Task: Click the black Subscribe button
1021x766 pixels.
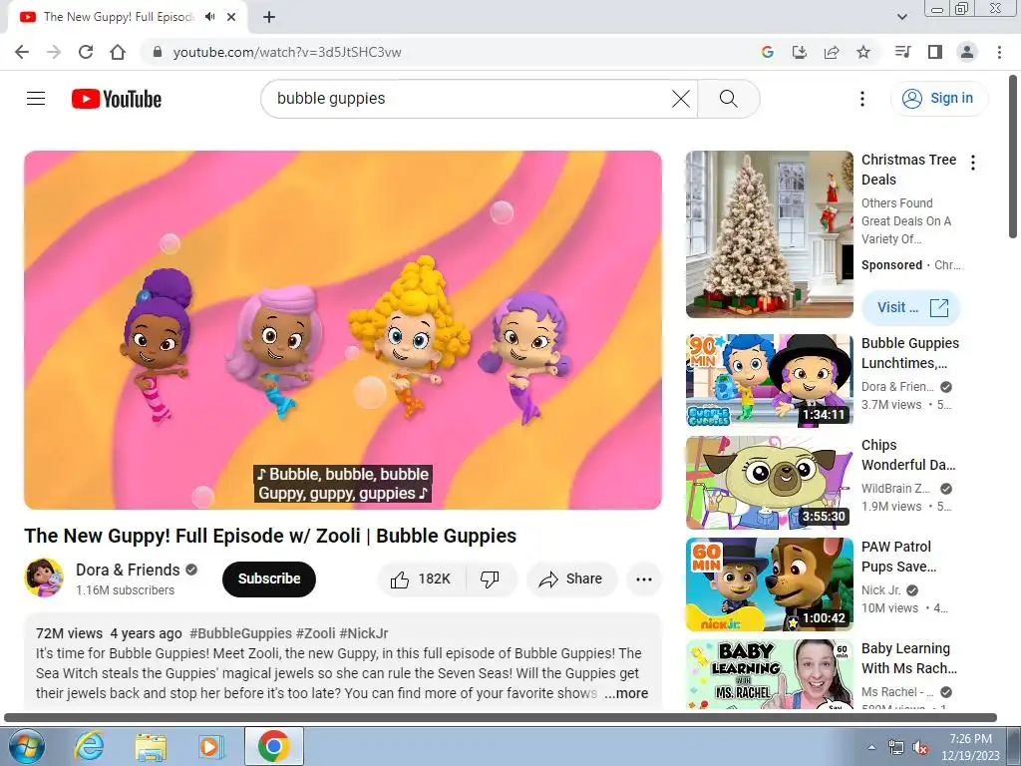Action: click(269, 578)
